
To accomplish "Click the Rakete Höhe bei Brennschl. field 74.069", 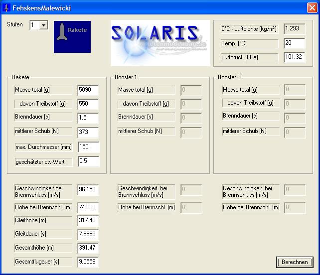I will click(88, 208).
